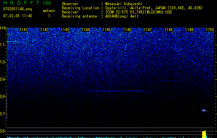This screenshot has width=217, height=138.
Task: Click the 1145 time marker
Action: pos(106,30)
